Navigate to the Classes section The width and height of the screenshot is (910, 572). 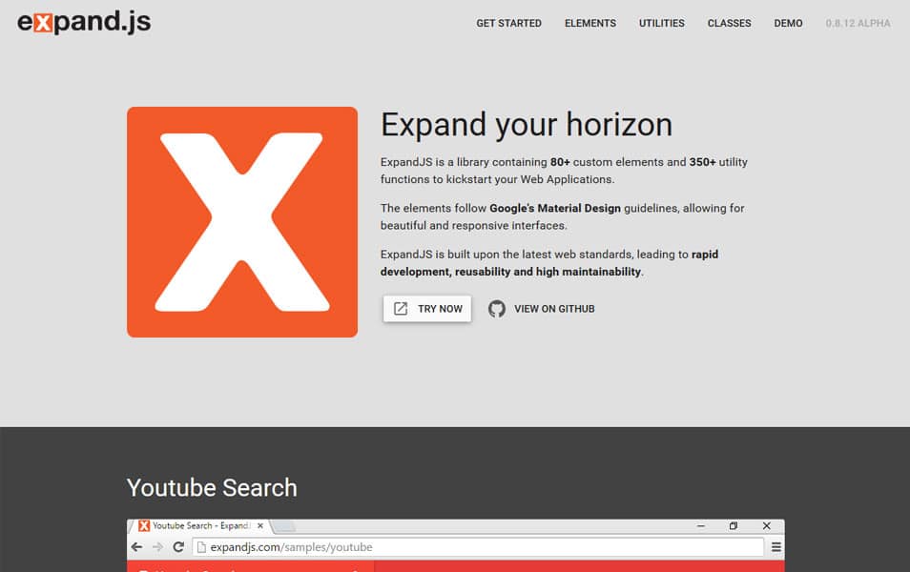pos(729,23)
